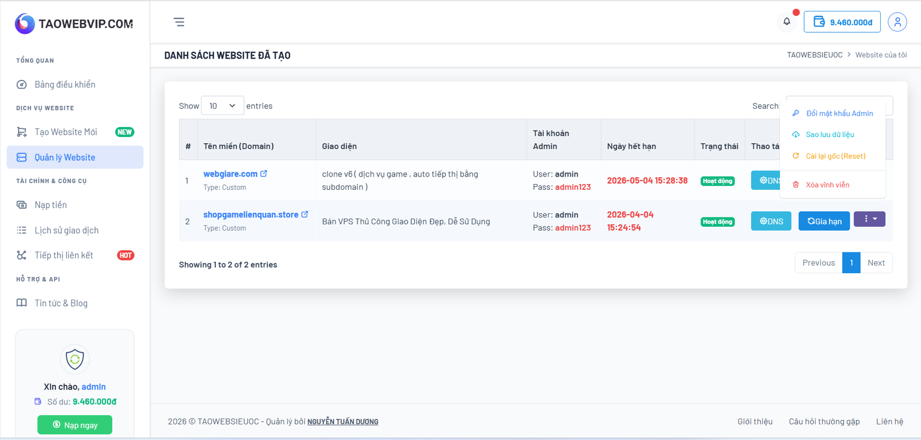Click DNS button in second row
921x440 pixels.
coord(771,221)
